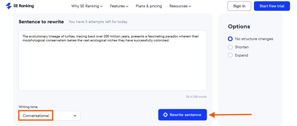Click the Sentence to rewrite heading
This screenshot has width=297, height=126.
pos(41,22)
